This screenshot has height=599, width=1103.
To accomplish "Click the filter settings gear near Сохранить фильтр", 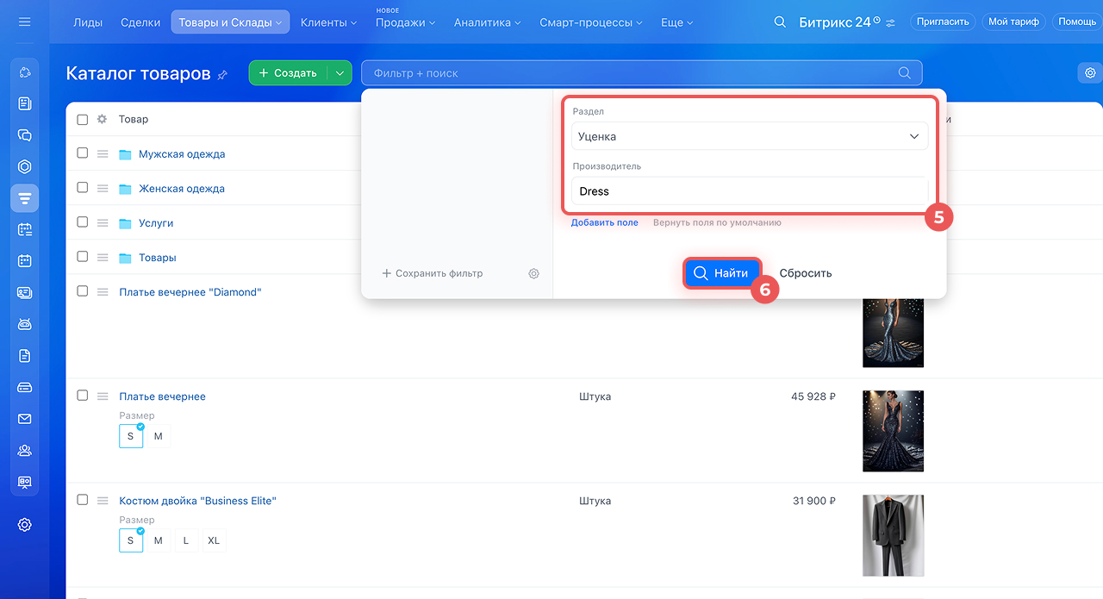I will point(533,273).
